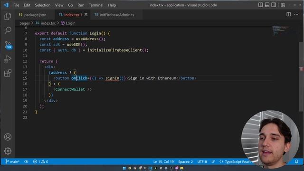
Task: Change encoding via UTF-8 status item
Action: (202, 161)
